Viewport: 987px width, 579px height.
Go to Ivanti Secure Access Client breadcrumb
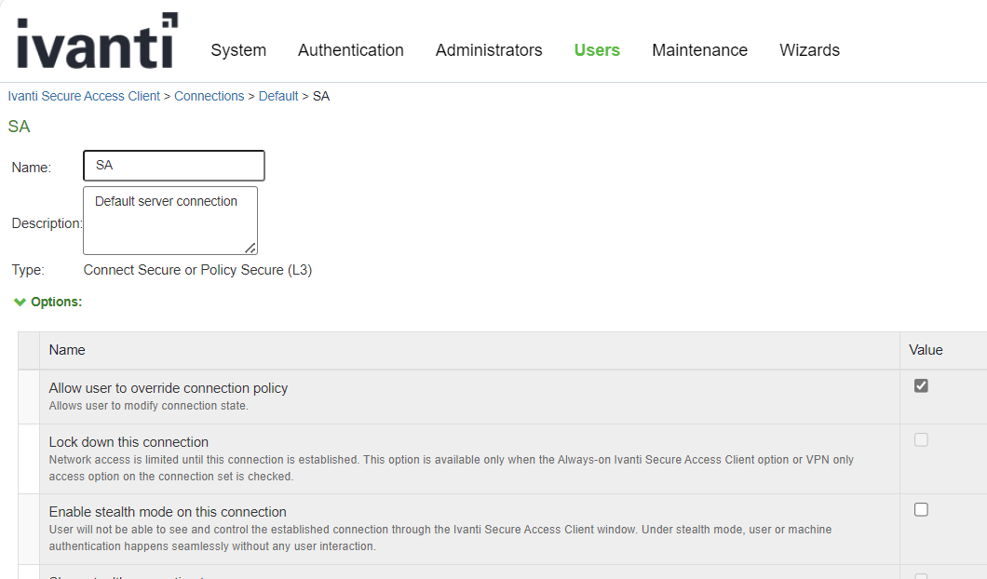coord(84,96)
